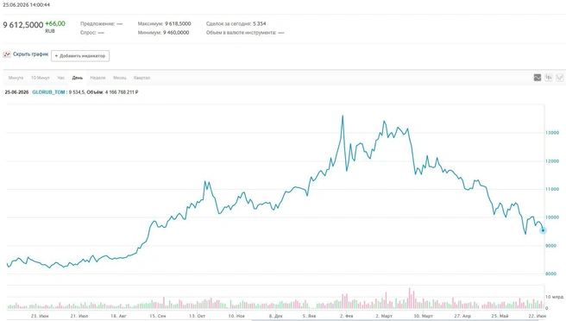The height and width of the screenshot is (321, 566).
Task: Click the Спрос label
Action: coord(88,33)
